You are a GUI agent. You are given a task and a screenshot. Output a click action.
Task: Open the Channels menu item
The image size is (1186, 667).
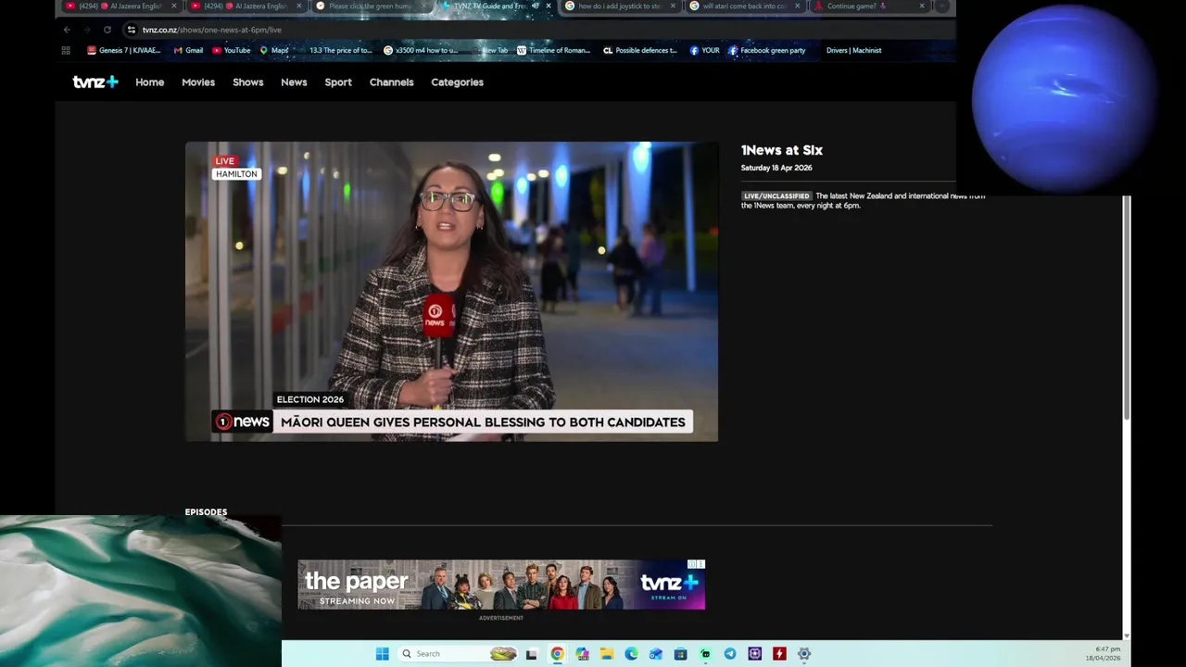point(391,82)
